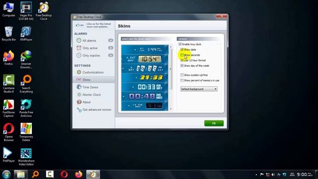Open the All alarms list
Screen dimensions: 318x179
point(94,41)
